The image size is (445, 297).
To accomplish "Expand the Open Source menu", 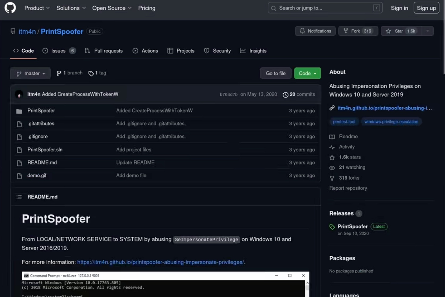I will click(112, 8).
